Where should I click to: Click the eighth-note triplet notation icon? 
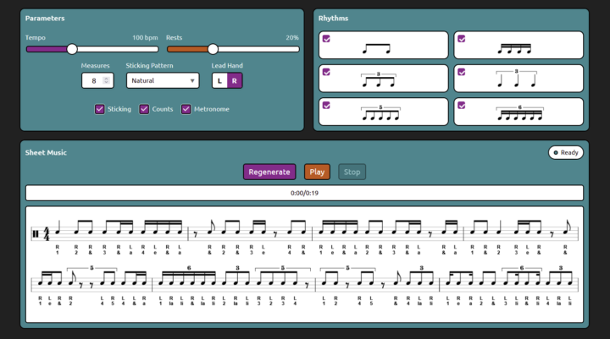378,79
